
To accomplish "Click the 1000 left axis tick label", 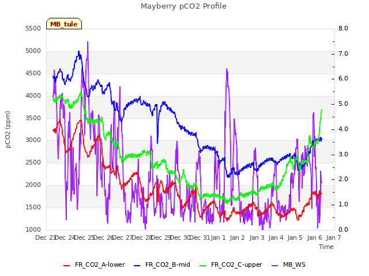I will (33, 229).
